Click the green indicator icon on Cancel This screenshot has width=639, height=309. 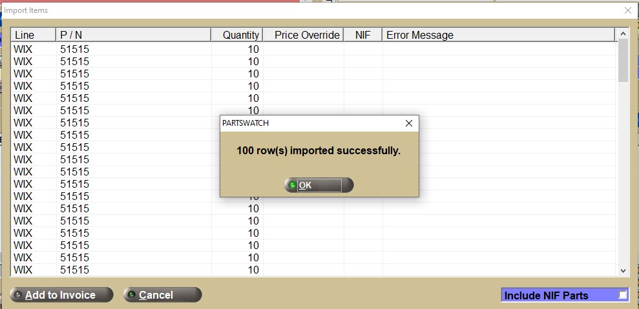tap(131, 295)
